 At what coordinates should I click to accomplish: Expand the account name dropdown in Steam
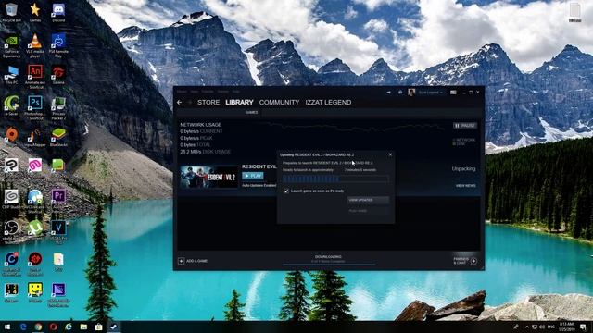pos(430,92)
